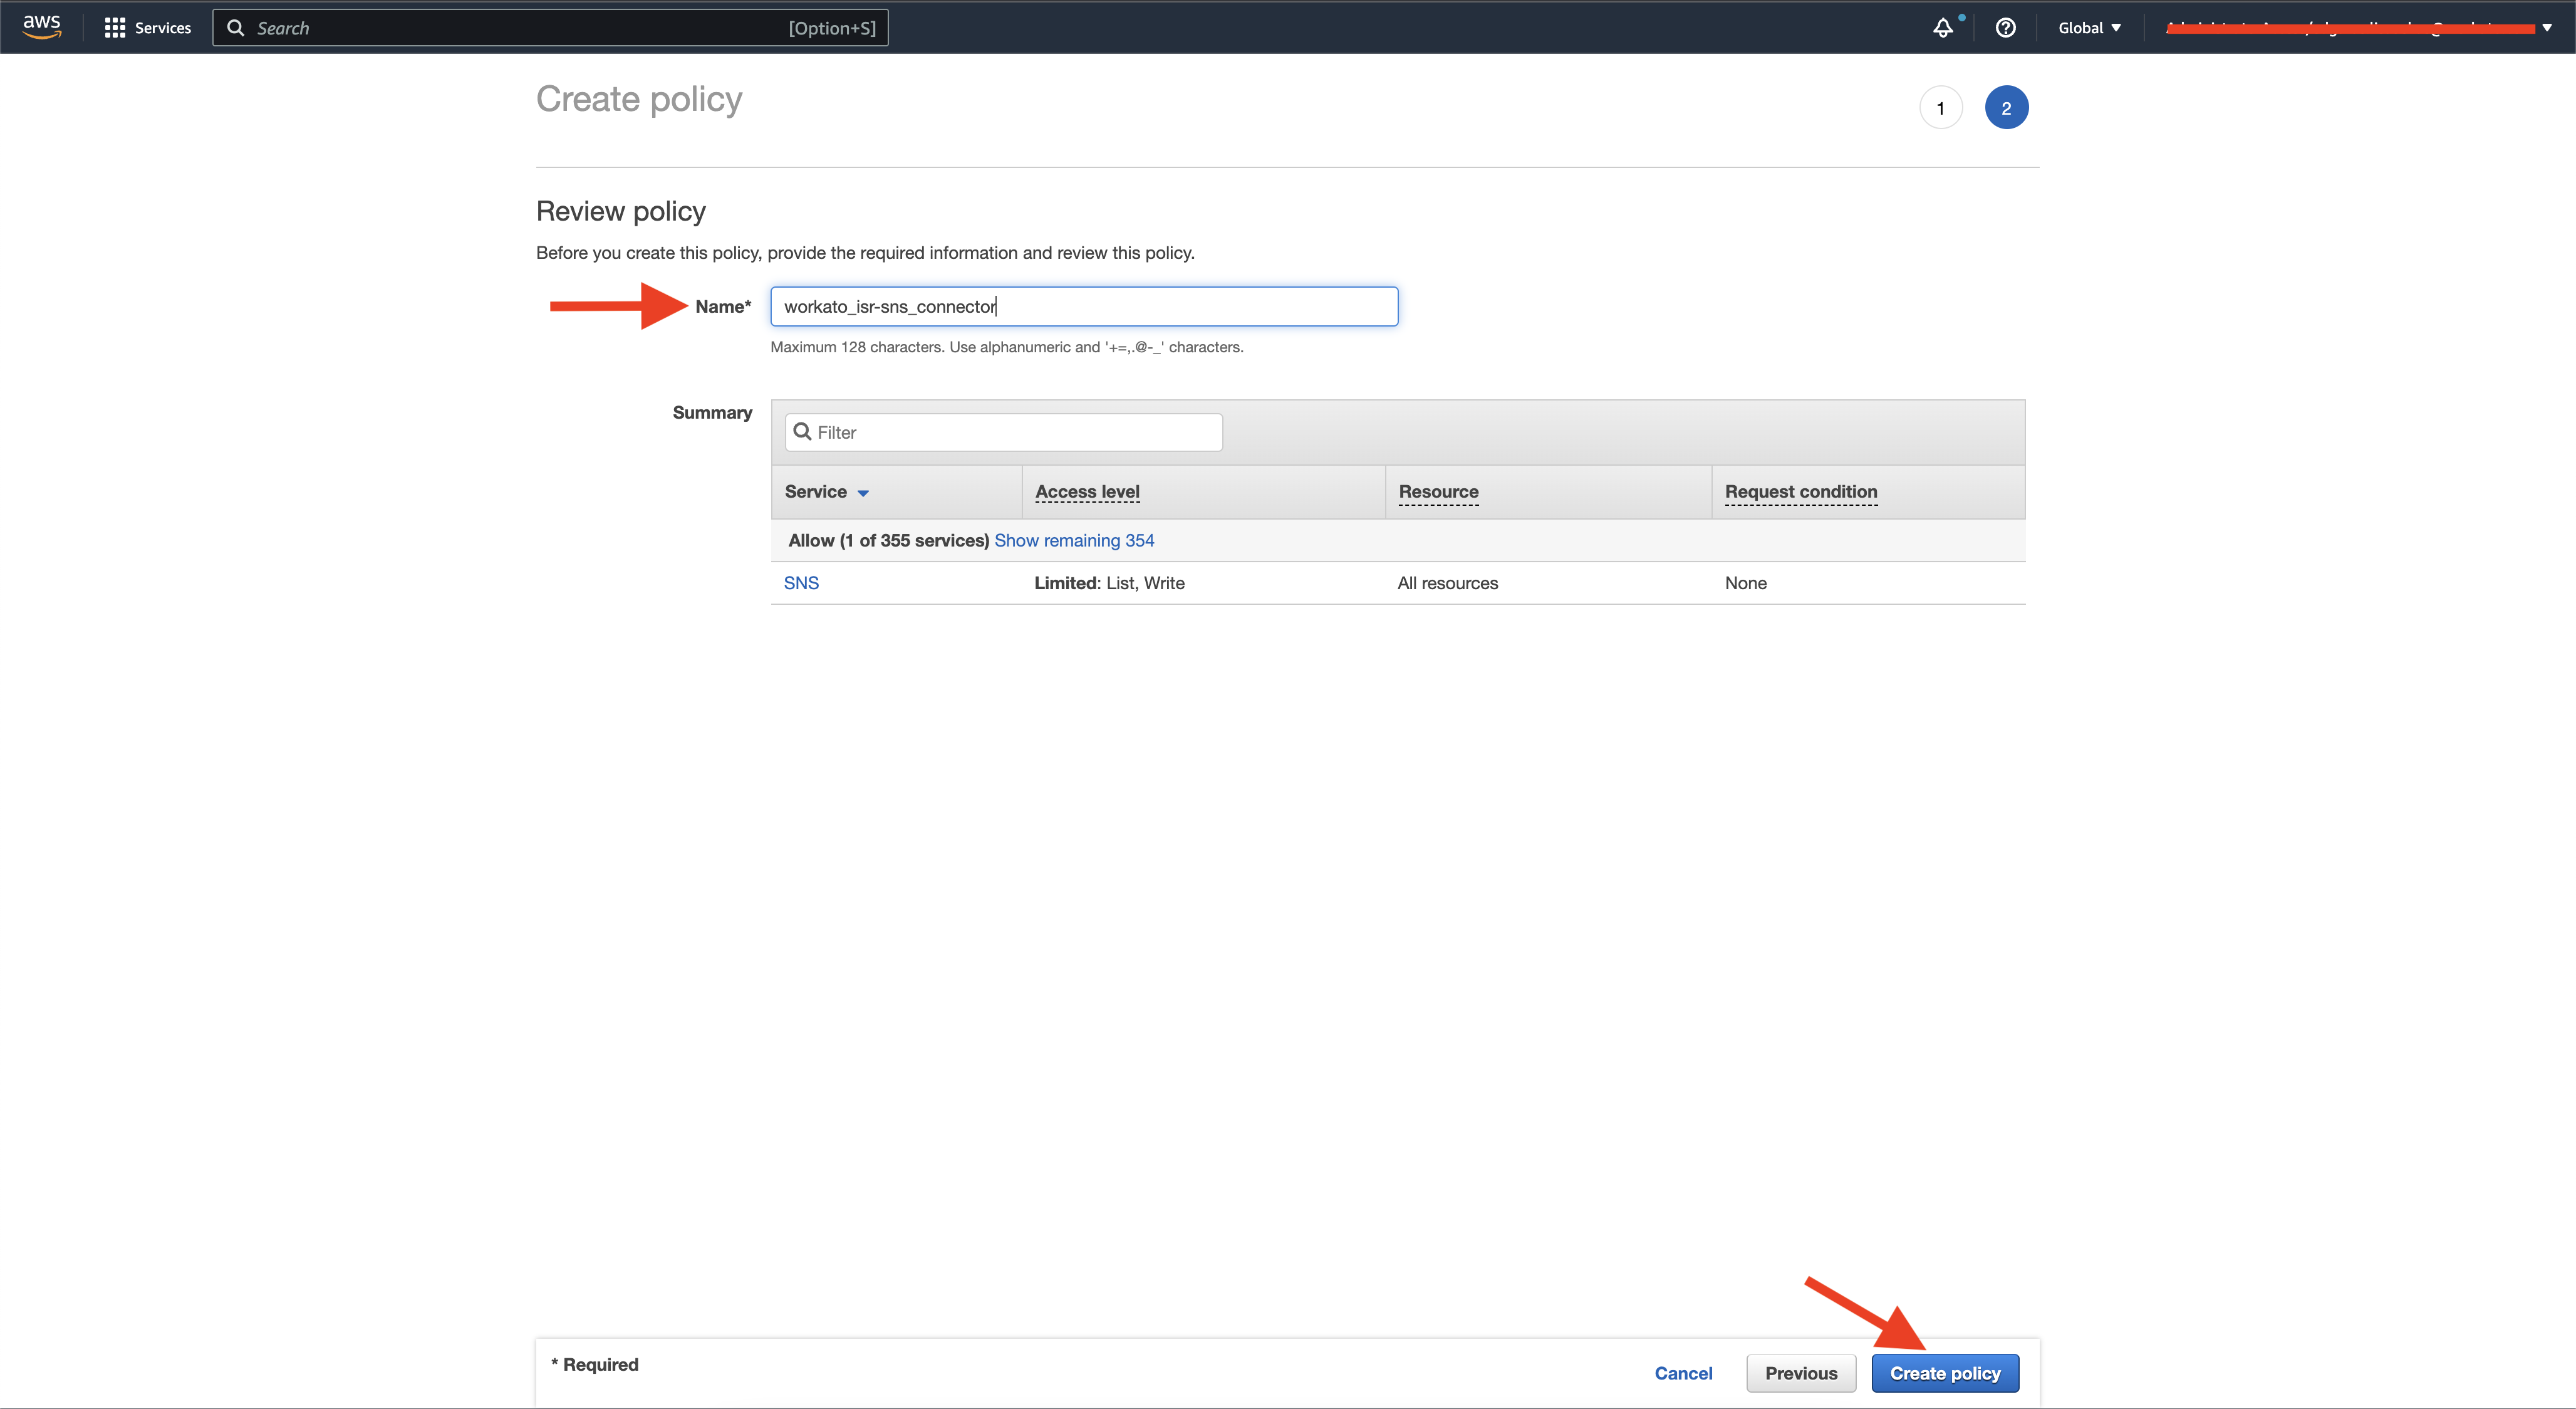Click the SNS service link
This screenshot has height=1409, width=2576.
(x=802, y=581)
